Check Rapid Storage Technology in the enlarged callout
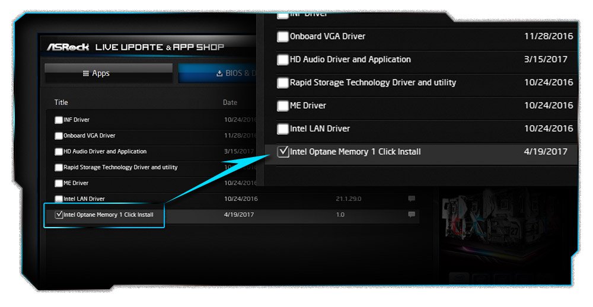Viewport: 593px width, 307px height. point(283,83)
